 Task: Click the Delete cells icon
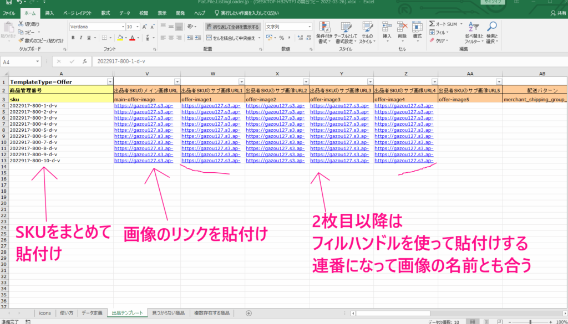pos(402,28)
